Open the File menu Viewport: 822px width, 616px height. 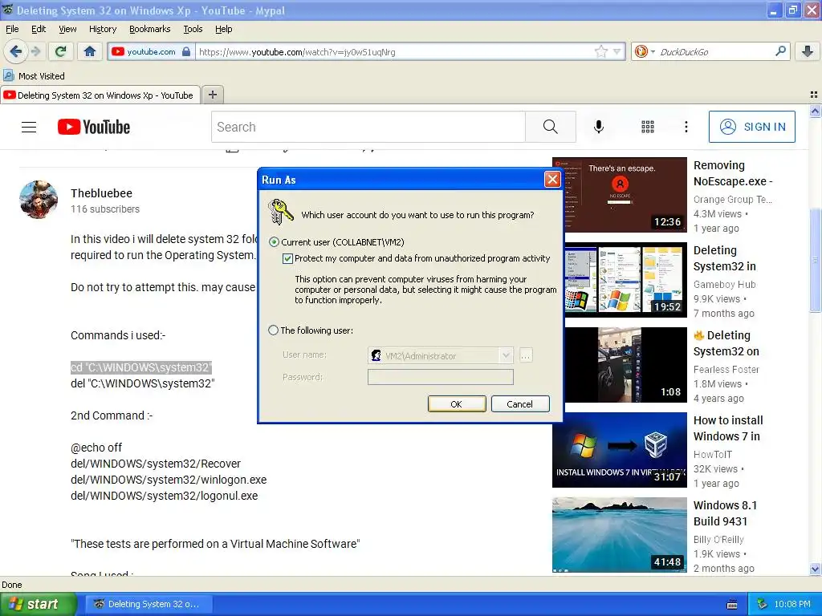point(12,29)
